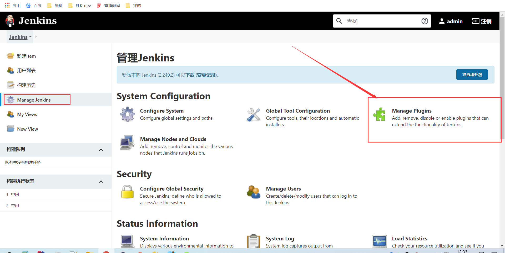Open the System Log link

(x=280, y=239)
